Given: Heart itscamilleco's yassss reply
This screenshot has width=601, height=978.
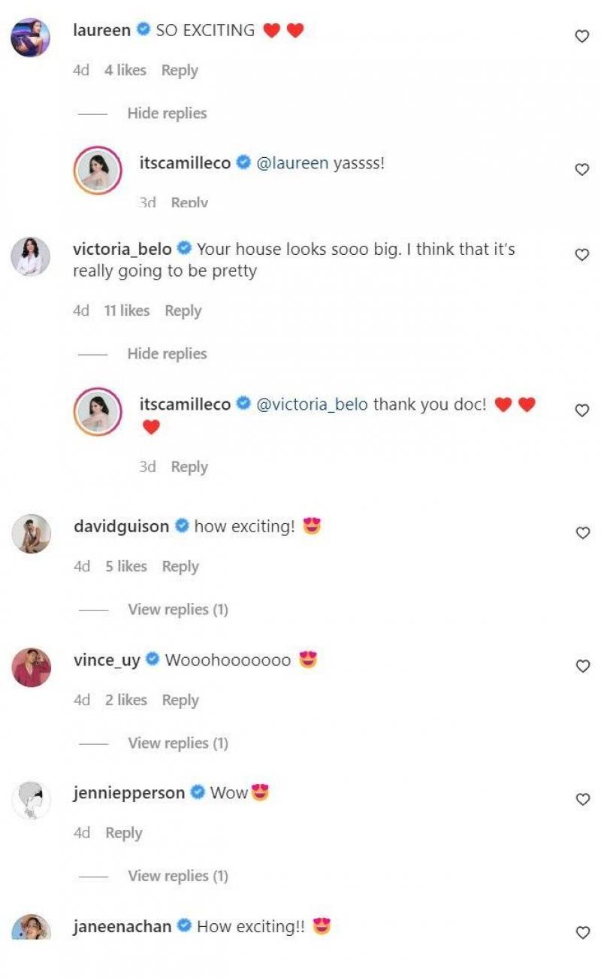Looking at the screenshot, I should click(581, 170).
